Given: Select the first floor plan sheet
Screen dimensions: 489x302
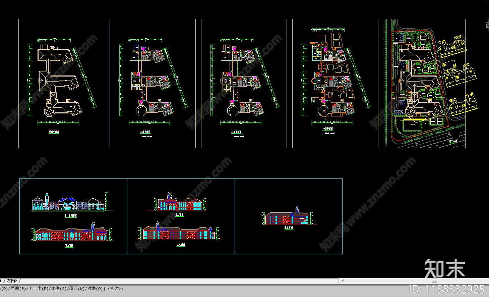Looking at the screenshot, I should pyautogui.click(x=335, y=84).
